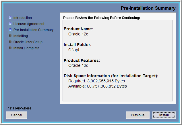
Task: Click the Pre-Installation Summary title heading
Action: pyautogui.click(x=148, y=8)
